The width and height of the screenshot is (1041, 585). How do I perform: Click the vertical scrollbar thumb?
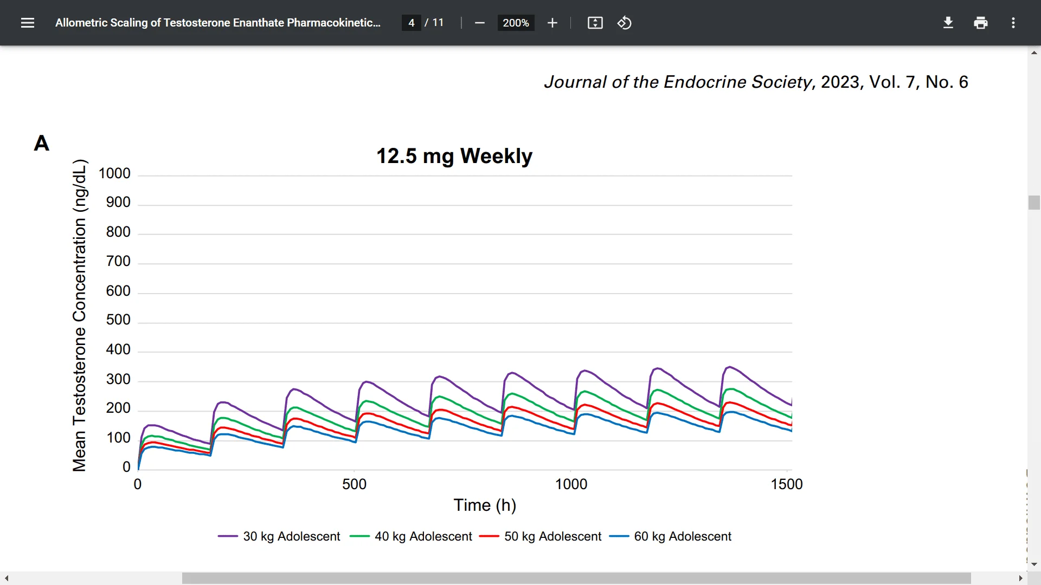coord(1034,203)
